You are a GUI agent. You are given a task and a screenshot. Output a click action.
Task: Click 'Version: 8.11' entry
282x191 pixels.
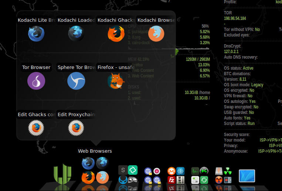[x=235, y=79]
